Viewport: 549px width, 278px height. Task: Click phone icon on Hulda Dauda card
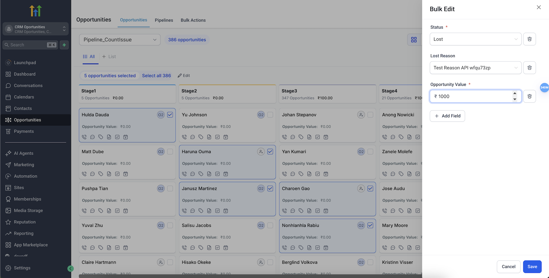84,137
